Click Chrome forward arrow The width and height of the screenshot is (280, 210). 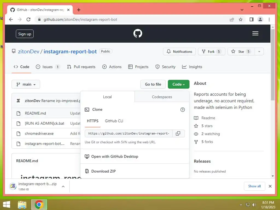click(x=20, y=19)
